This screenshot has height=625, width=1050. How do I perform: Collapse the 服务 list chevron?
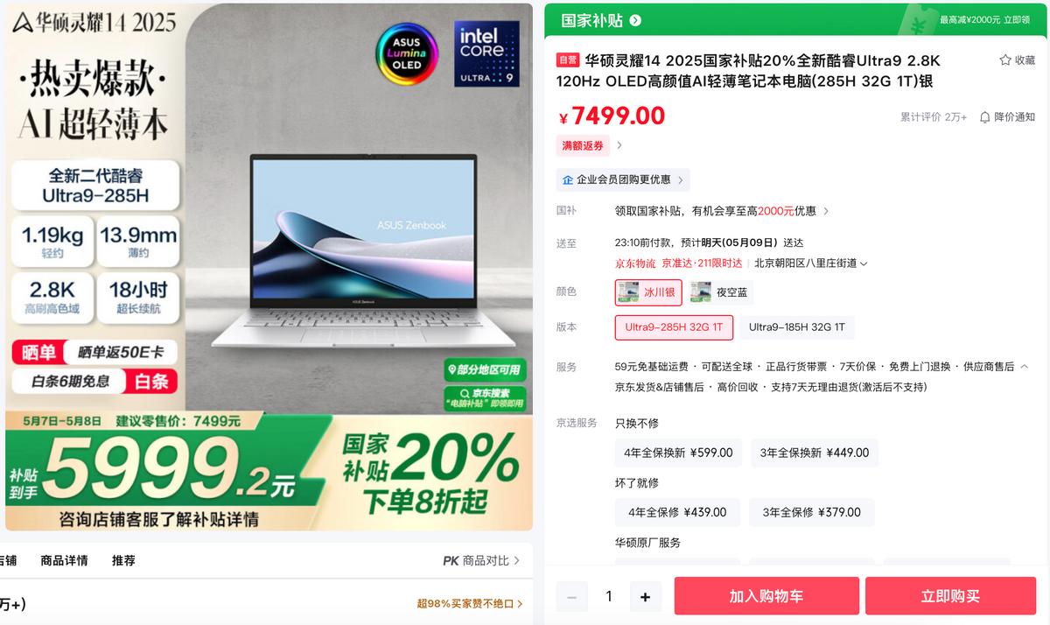(x=1025, y=366)
